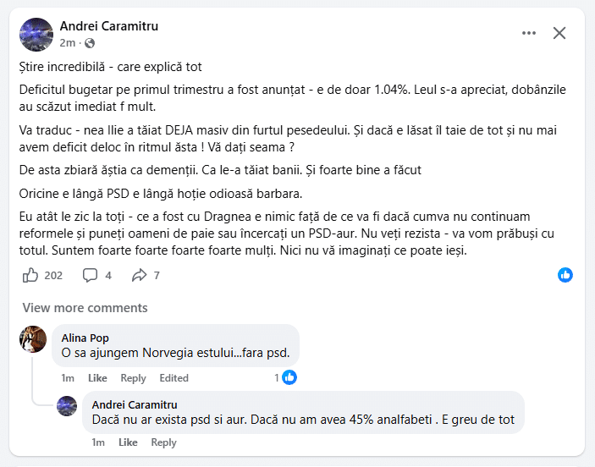Click the share arrow icon with 7
Screen dimensions: 595x467
pyautogui.click(x=139, y=275)
